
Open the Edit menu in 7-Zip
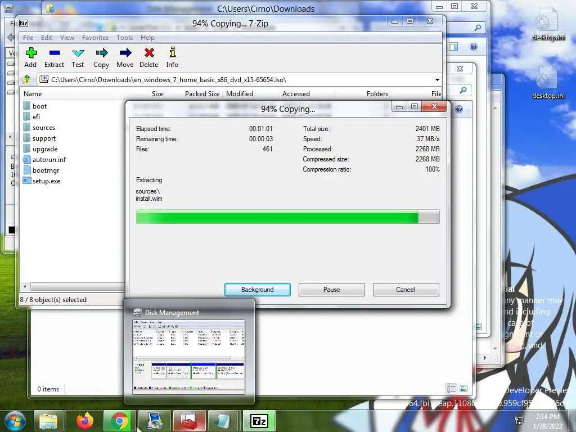point(46,38)
